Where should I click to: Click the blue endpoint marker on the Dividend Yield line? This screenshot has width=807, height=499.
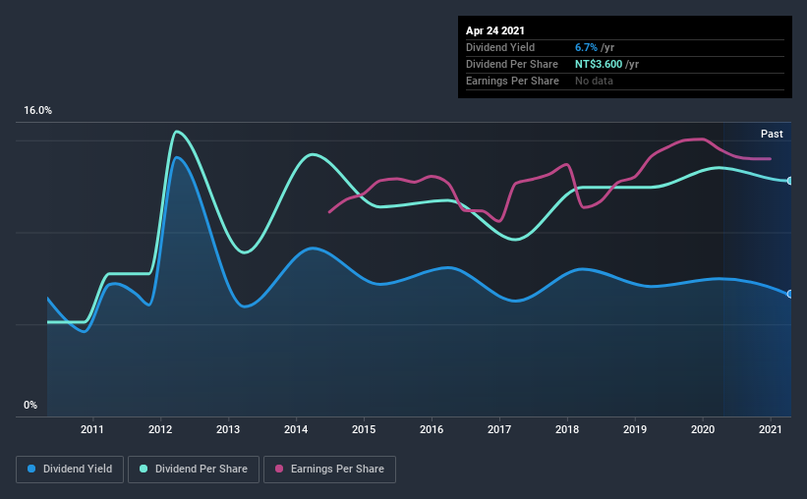click(790, 295)
